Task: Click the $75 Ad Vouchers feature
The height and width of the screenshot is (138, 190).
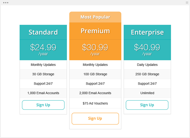Action: click(95, 103)
